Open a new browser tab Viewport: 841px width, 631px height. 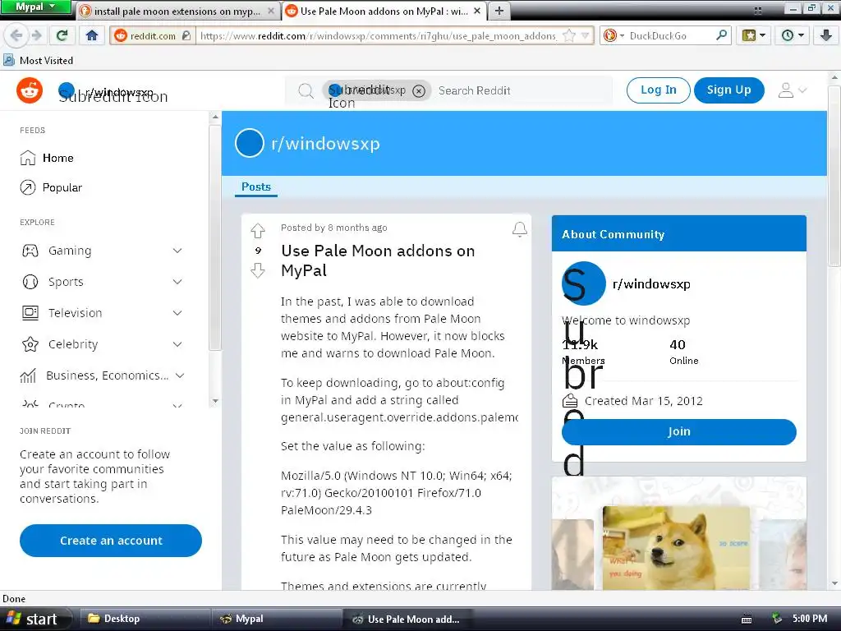point(499,11)
